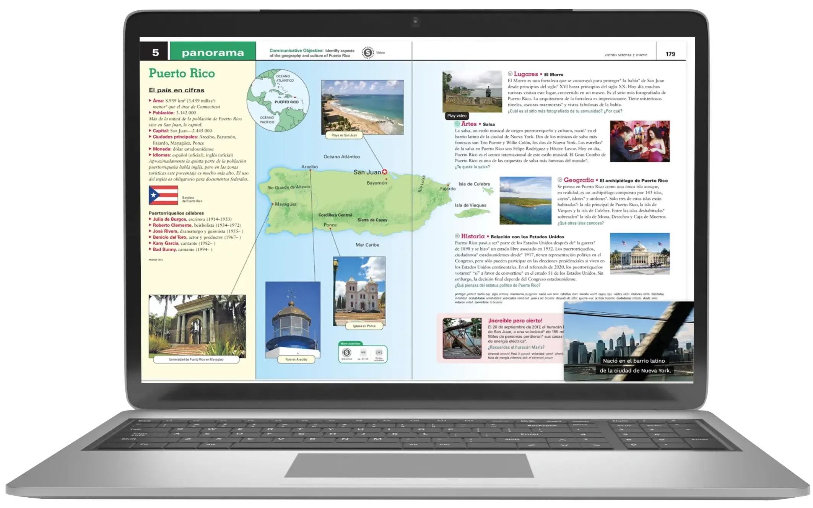Click the 'Mar Caribe' map label
The height and width of the screenshot is (508, 813).
(367, 245)
